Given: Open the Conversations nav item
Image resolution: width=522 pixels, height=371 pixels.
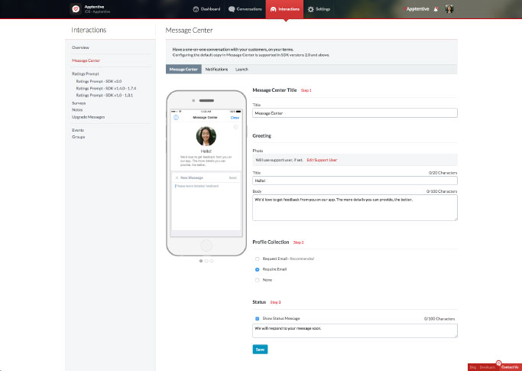Looking at the screenshot, I should point(245,9).
